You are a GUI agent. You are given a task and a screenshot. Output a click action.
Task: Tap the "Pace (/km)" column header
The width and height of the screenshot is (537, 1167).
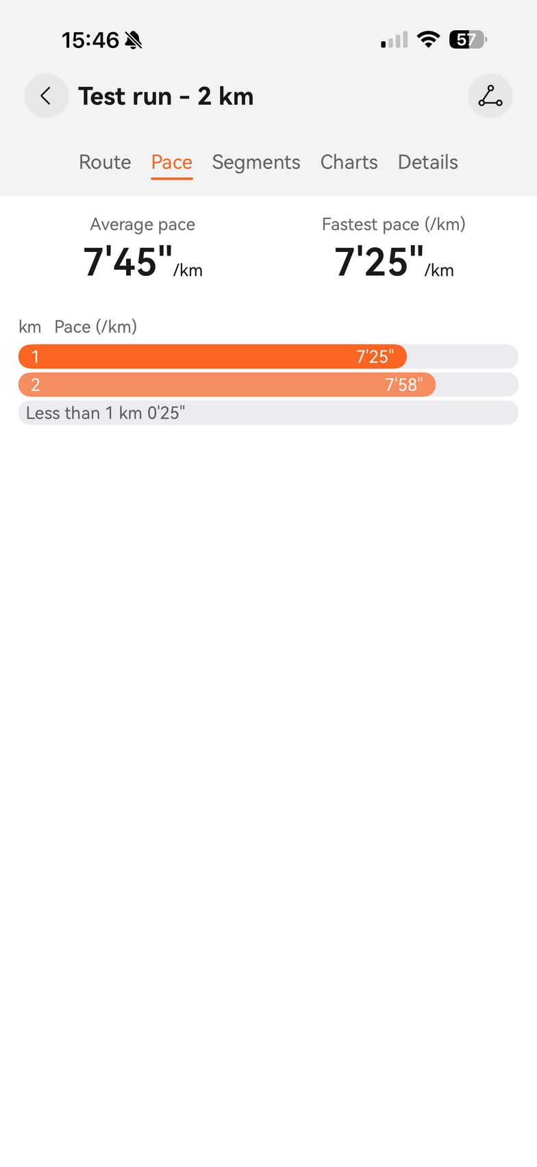[95, 327]
